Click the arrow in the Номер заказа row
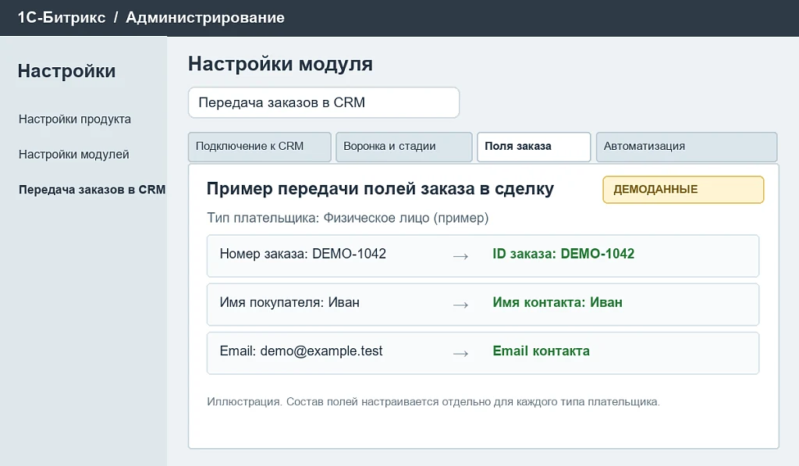The image size is (799, 466). 460,257
